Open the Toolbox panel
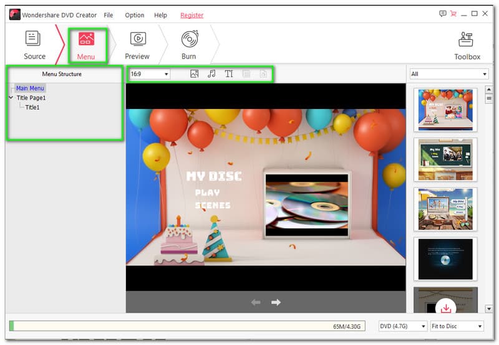Viewport: 499px width, 345px height. point(467,45)
